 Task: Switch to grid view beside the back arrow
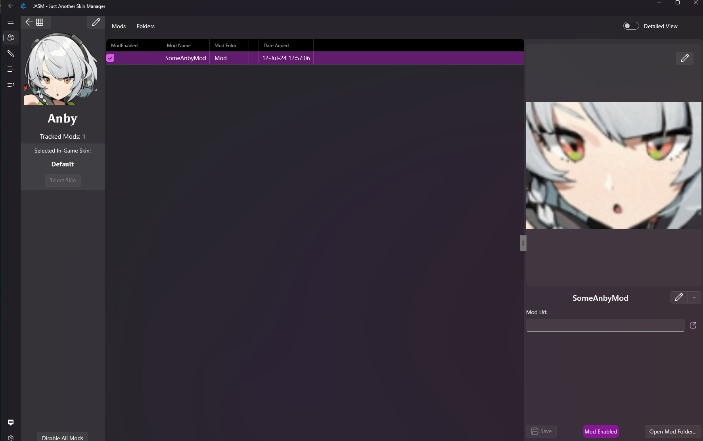click(x=39, y=22)
